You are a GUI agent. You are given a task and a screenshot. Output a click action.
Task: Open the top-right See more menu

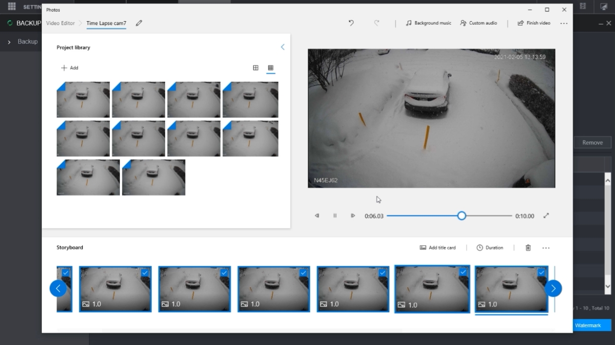564,23
